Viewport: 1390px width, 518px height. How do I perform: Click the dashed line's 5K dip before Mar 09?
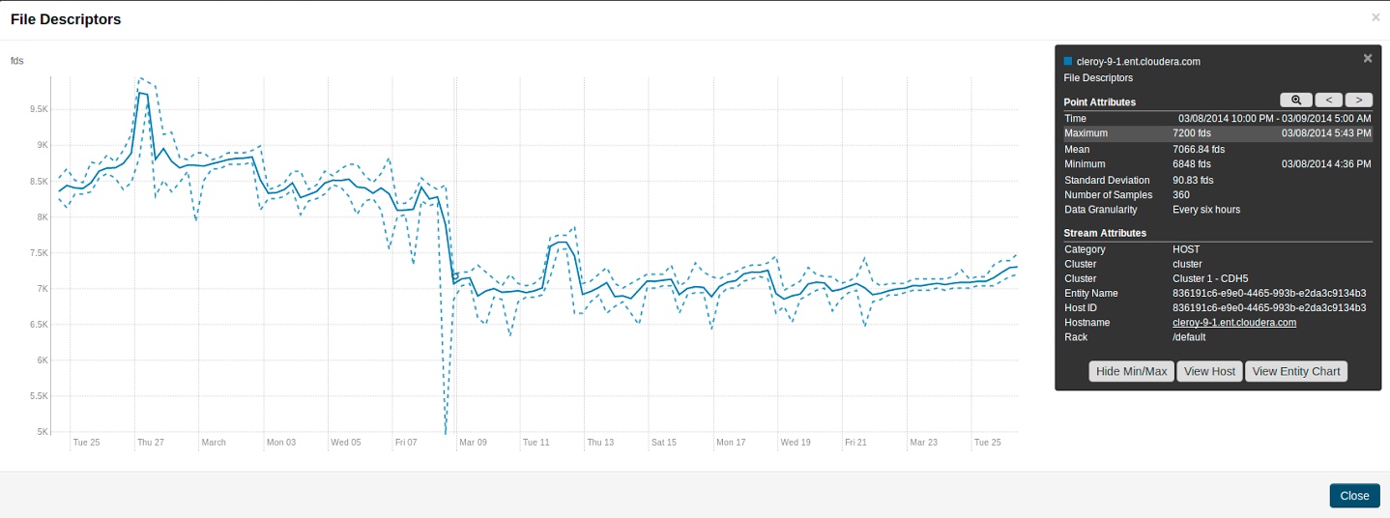[x=445, y=432]
